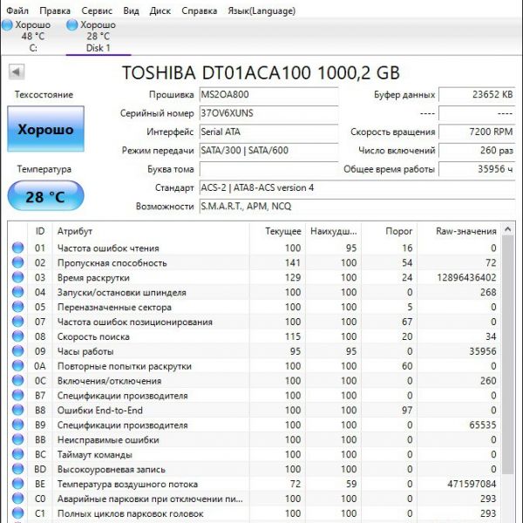Click status icon for attribute 02

click(17, 262)
